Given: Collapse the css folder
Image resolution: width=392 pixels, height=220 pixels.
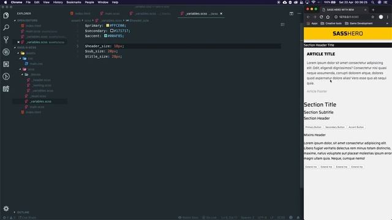Looking at the screenshot, I should (20, 59).
